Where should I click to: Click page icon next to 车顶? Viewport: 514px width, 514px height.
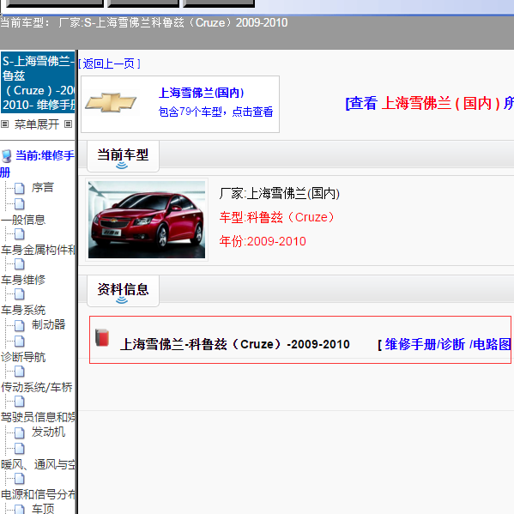[x=20, y=509]
